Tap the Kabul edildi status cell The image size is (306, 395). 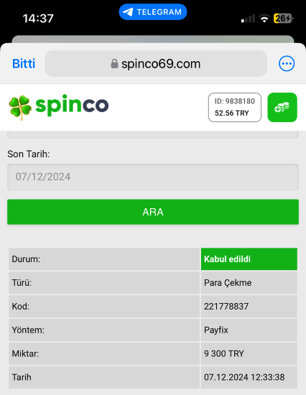pyautogui.click(x=249, y=259)
